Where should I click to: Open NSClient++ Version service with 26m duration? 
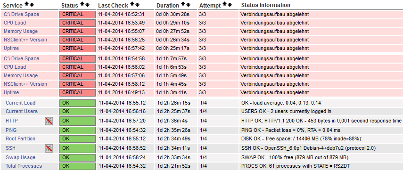25,40
